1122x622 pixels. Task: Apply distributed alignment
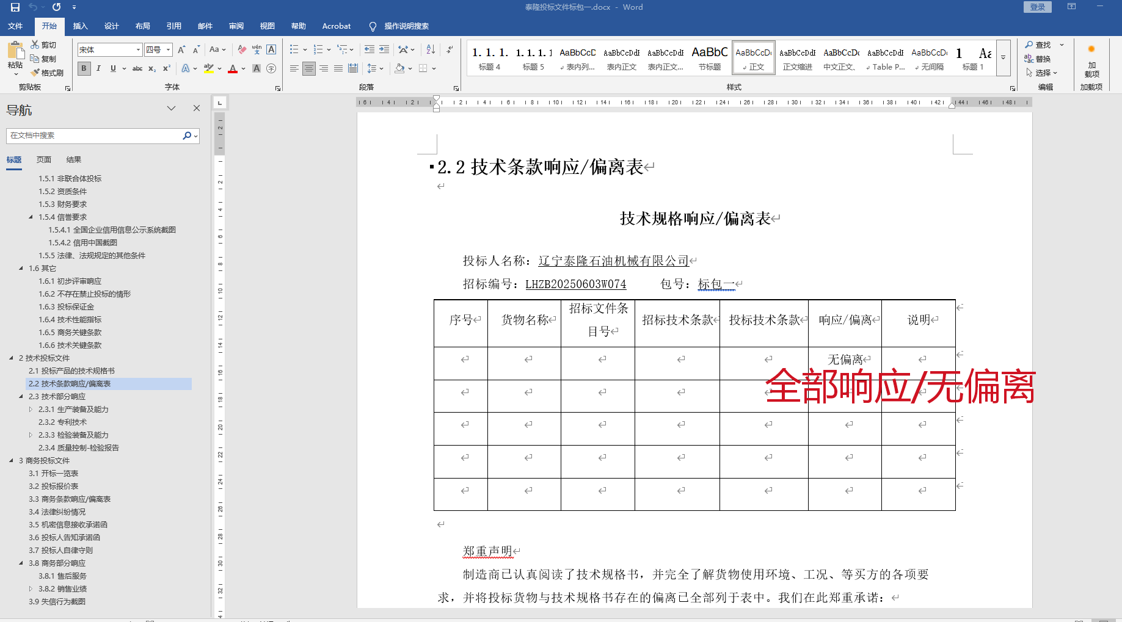353,68
